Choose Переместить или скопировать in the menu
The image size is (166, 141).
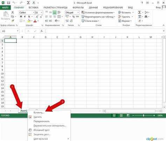pyautogui.click(x=49, y=126)
